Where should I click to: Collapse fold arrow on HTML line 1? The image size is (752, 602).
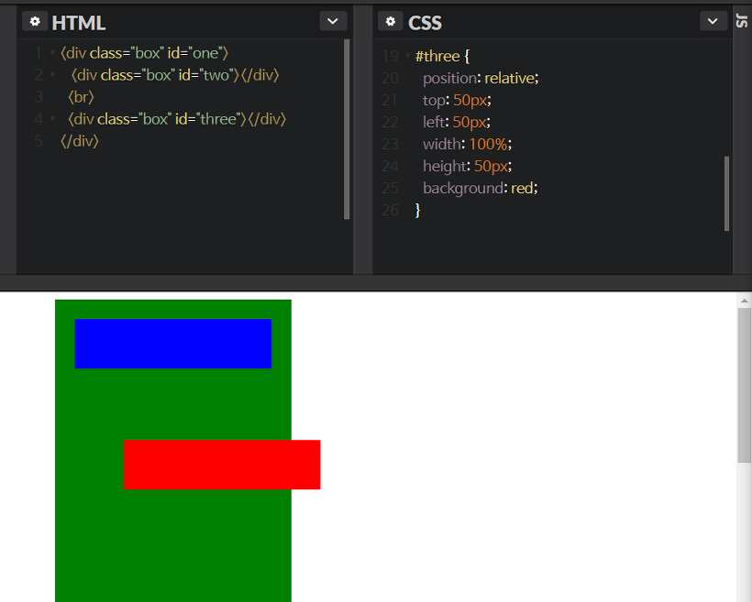pos(52,53)
